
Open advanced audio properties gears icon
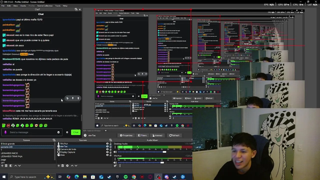point(115,165)
